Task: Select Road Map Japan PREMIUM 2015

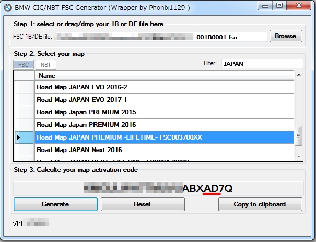Action: 164,112
